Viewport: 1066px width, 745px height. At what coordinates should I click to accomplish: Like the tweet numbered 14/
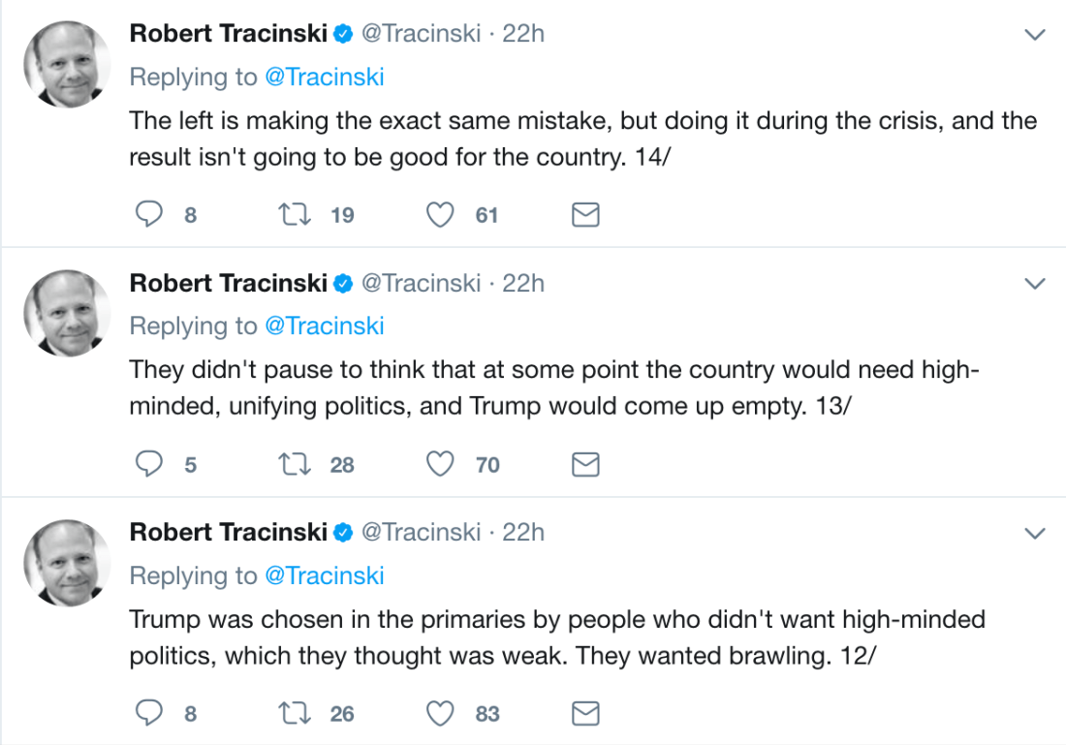tap(439, 214)
